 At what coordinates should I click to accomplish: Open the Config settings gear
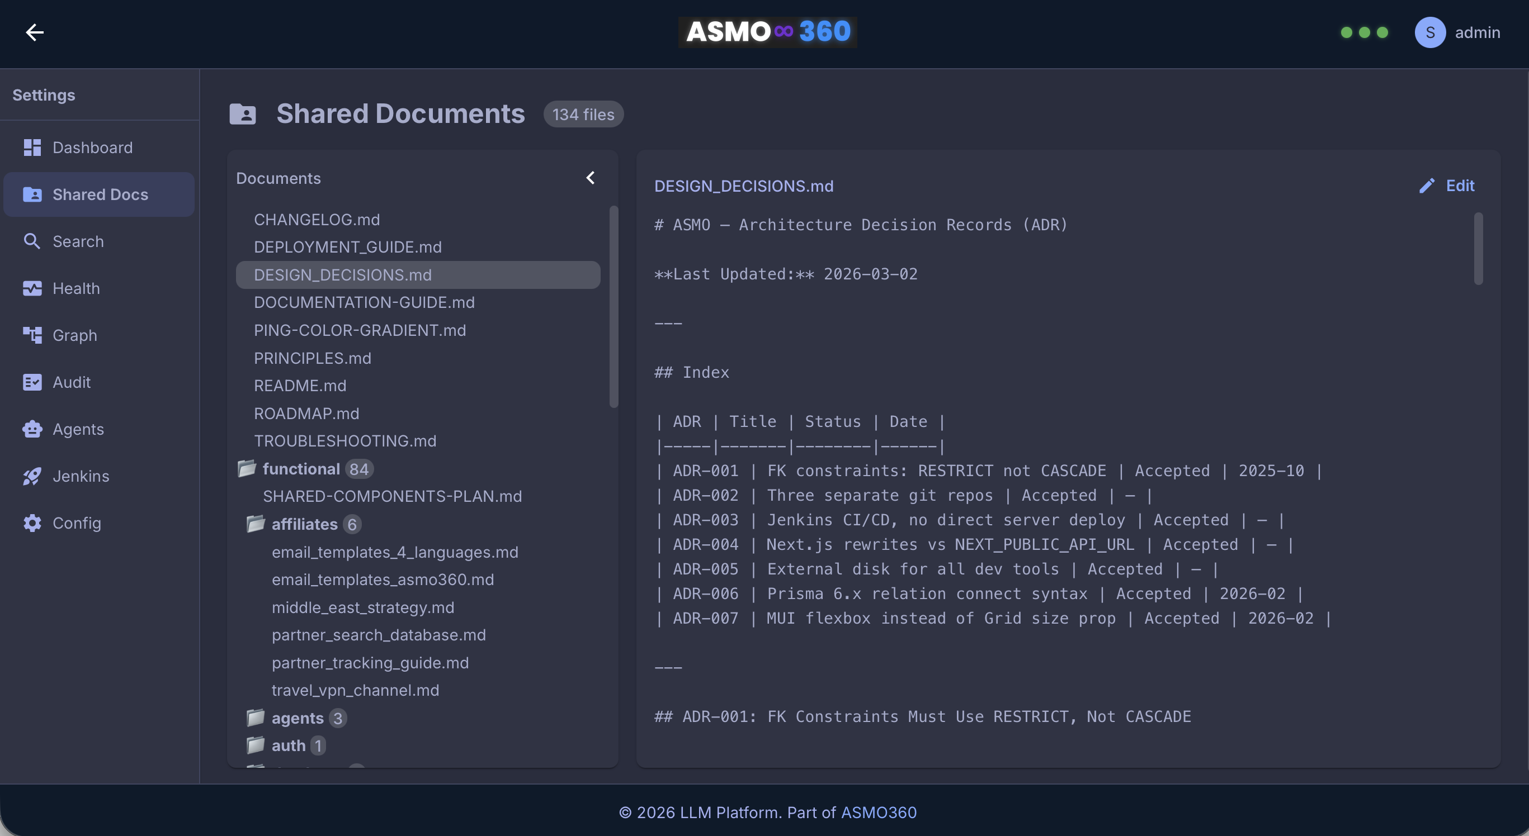[78, 523]
